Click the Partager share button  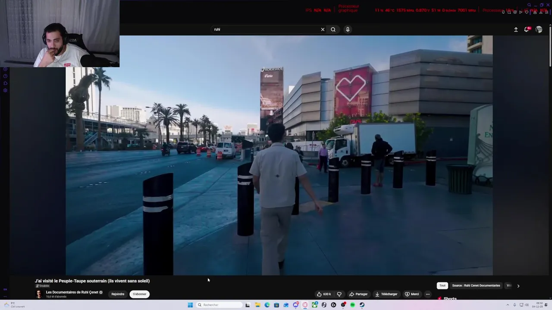point(358,294)
